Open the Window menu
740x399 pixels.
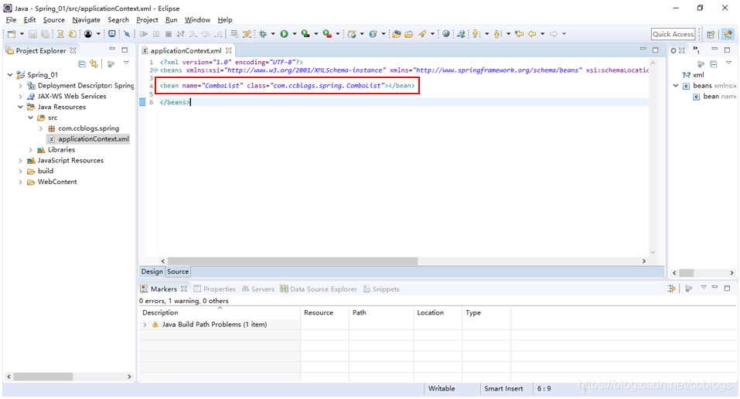[197, 20]
